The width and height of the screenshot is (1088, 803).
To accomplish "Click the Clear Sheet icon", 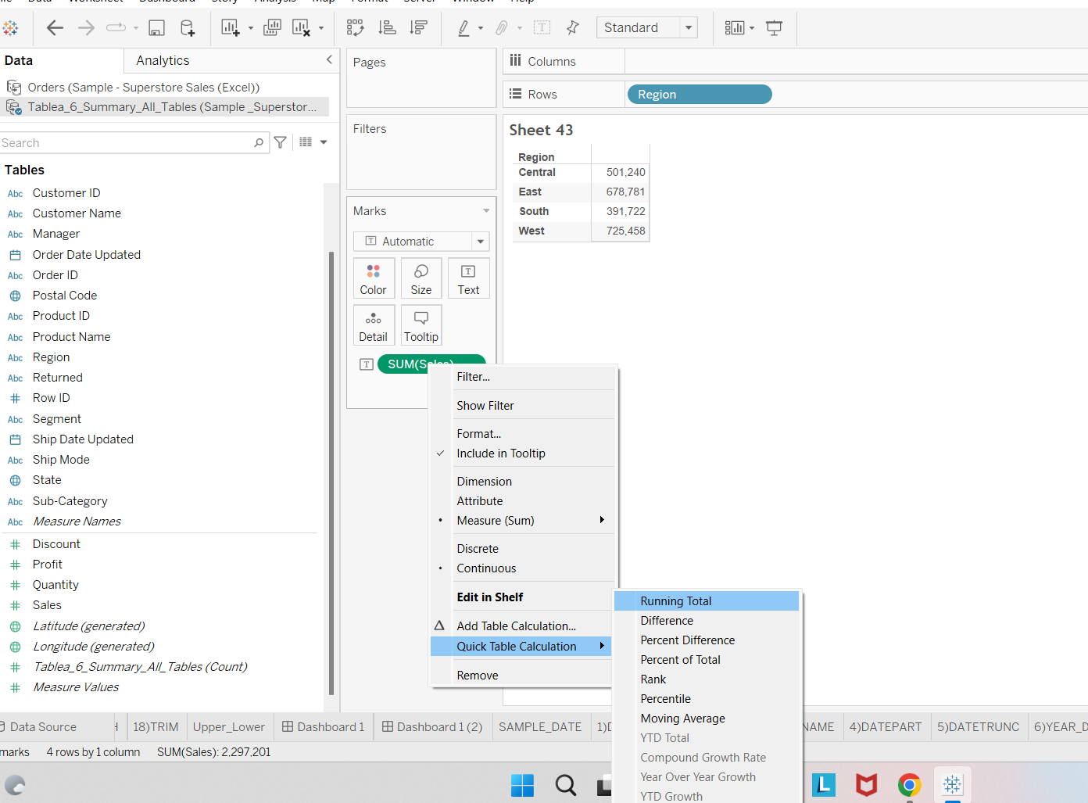I will (301, 28).
